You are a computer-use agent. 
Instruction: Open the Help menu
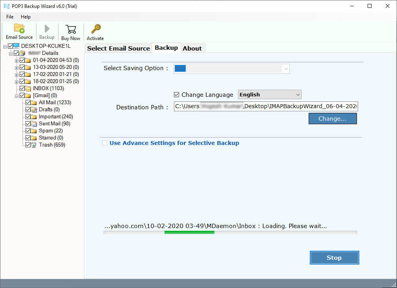click(x=26, y=17)
